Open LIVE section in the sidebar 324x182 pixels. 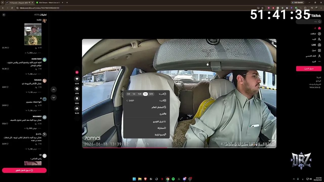coord(316,45)
